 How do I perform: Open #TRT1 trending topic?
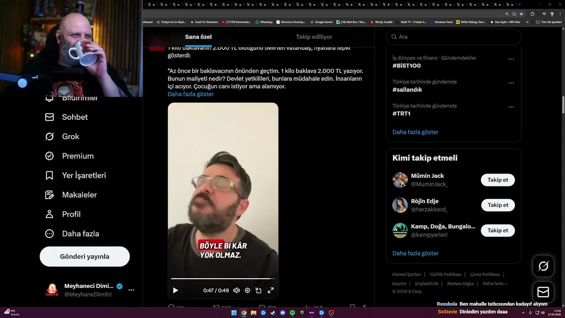point(401,114)
